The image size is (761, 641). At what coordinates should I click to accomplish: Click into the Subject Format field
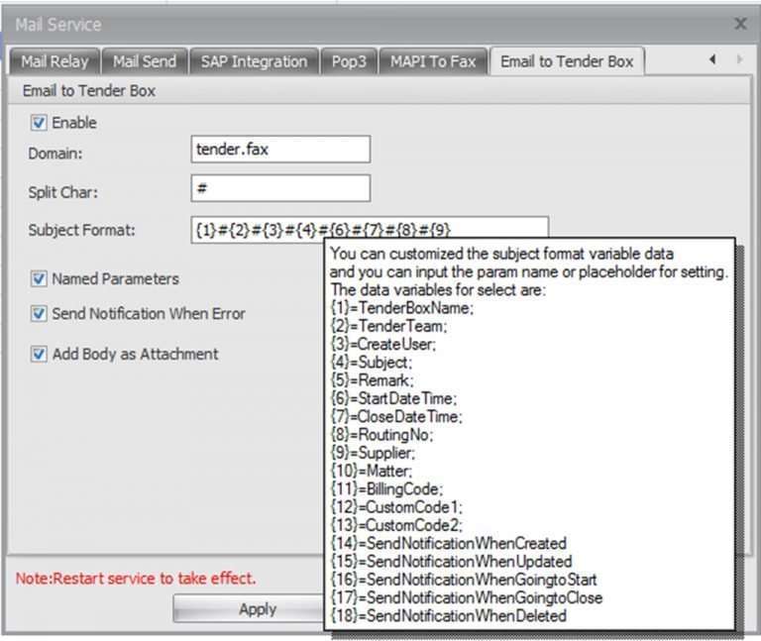(x=369, y=229)
